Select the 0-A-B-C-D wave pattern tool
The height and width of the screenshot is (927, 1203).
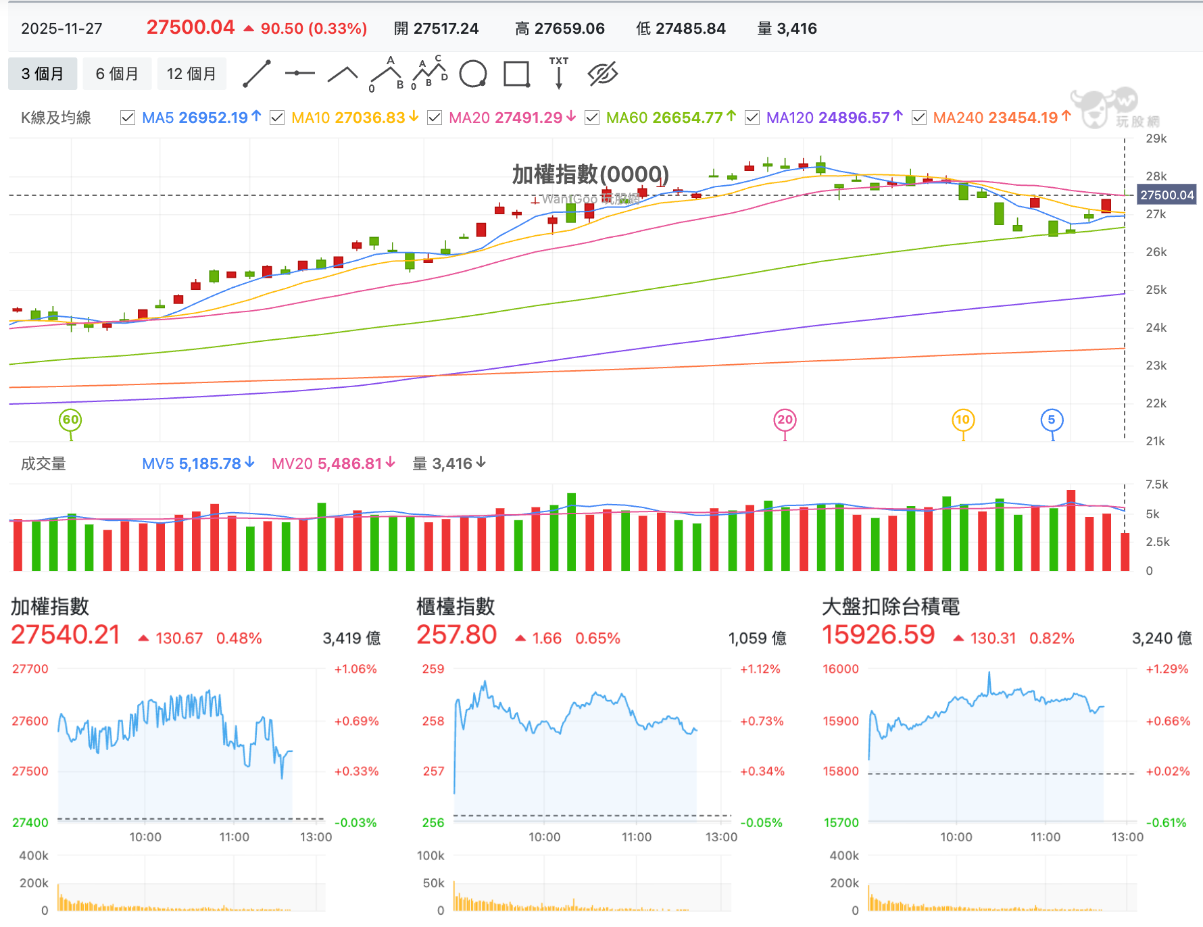430,72
